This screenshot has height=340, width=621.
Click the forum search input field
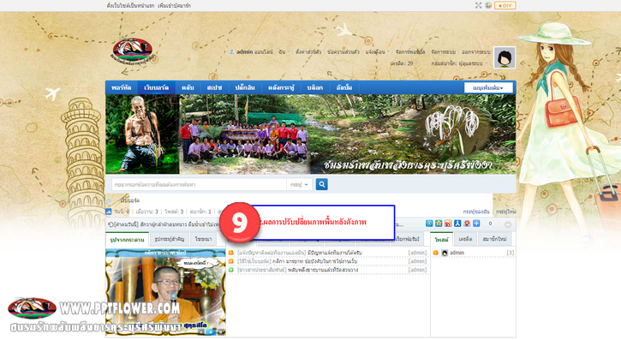click(x=199, y=184)
